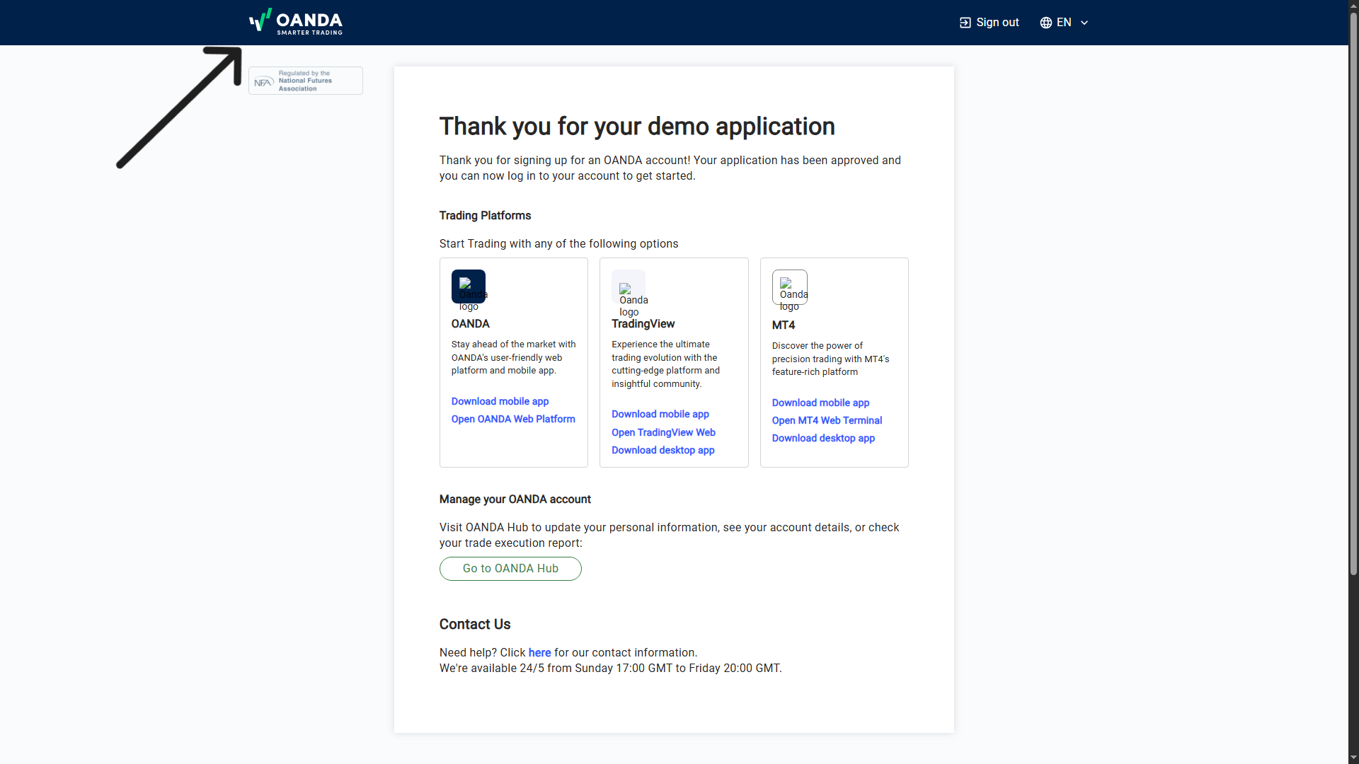Click 'Start Trading with any of the following options'
Viewport: 1359px width, 764px height.
coord(558,244)
